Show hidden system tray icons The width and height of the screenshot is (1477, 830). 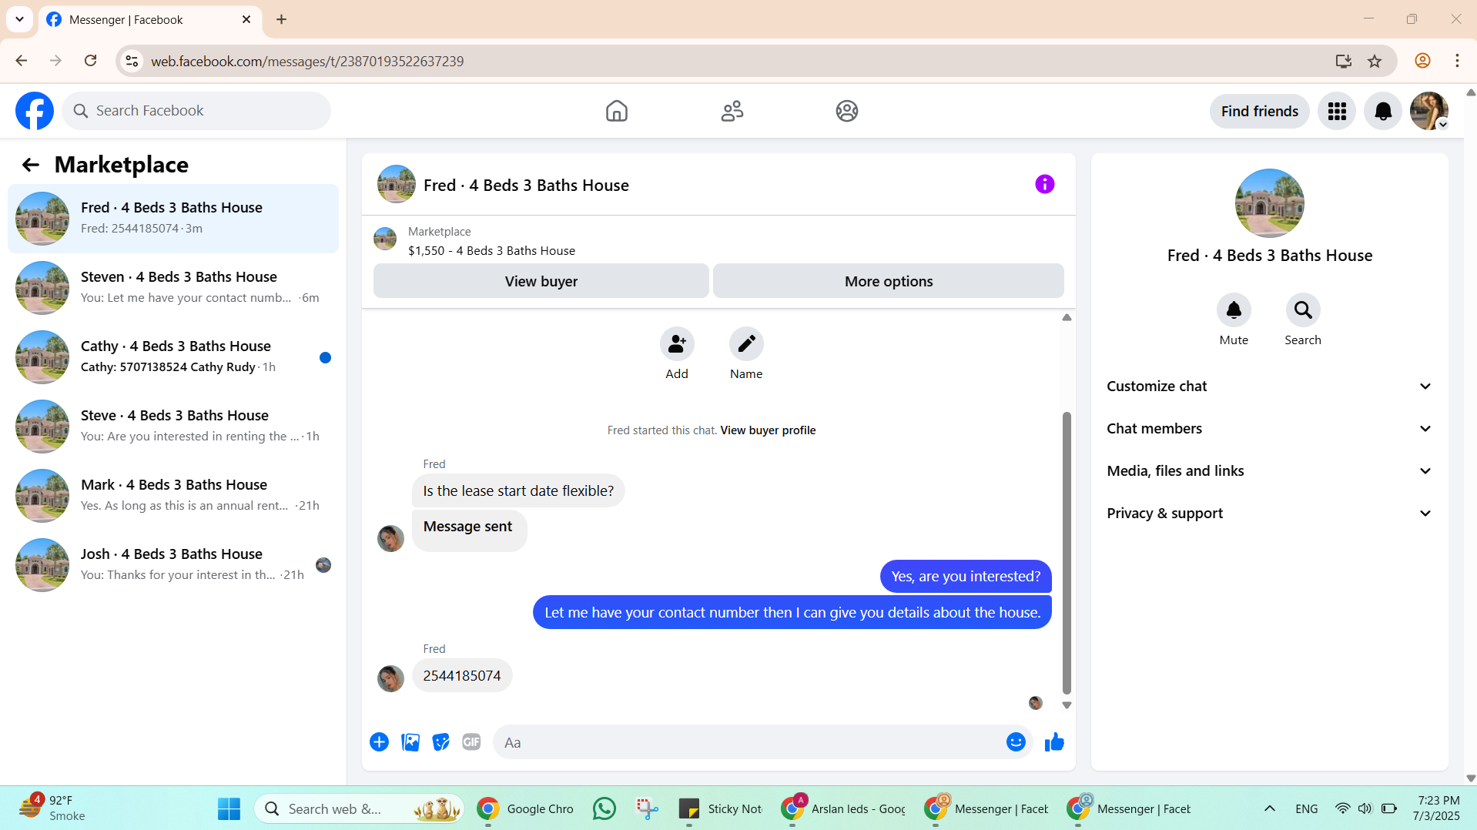pyautogui.click(x=1270, y=808)
